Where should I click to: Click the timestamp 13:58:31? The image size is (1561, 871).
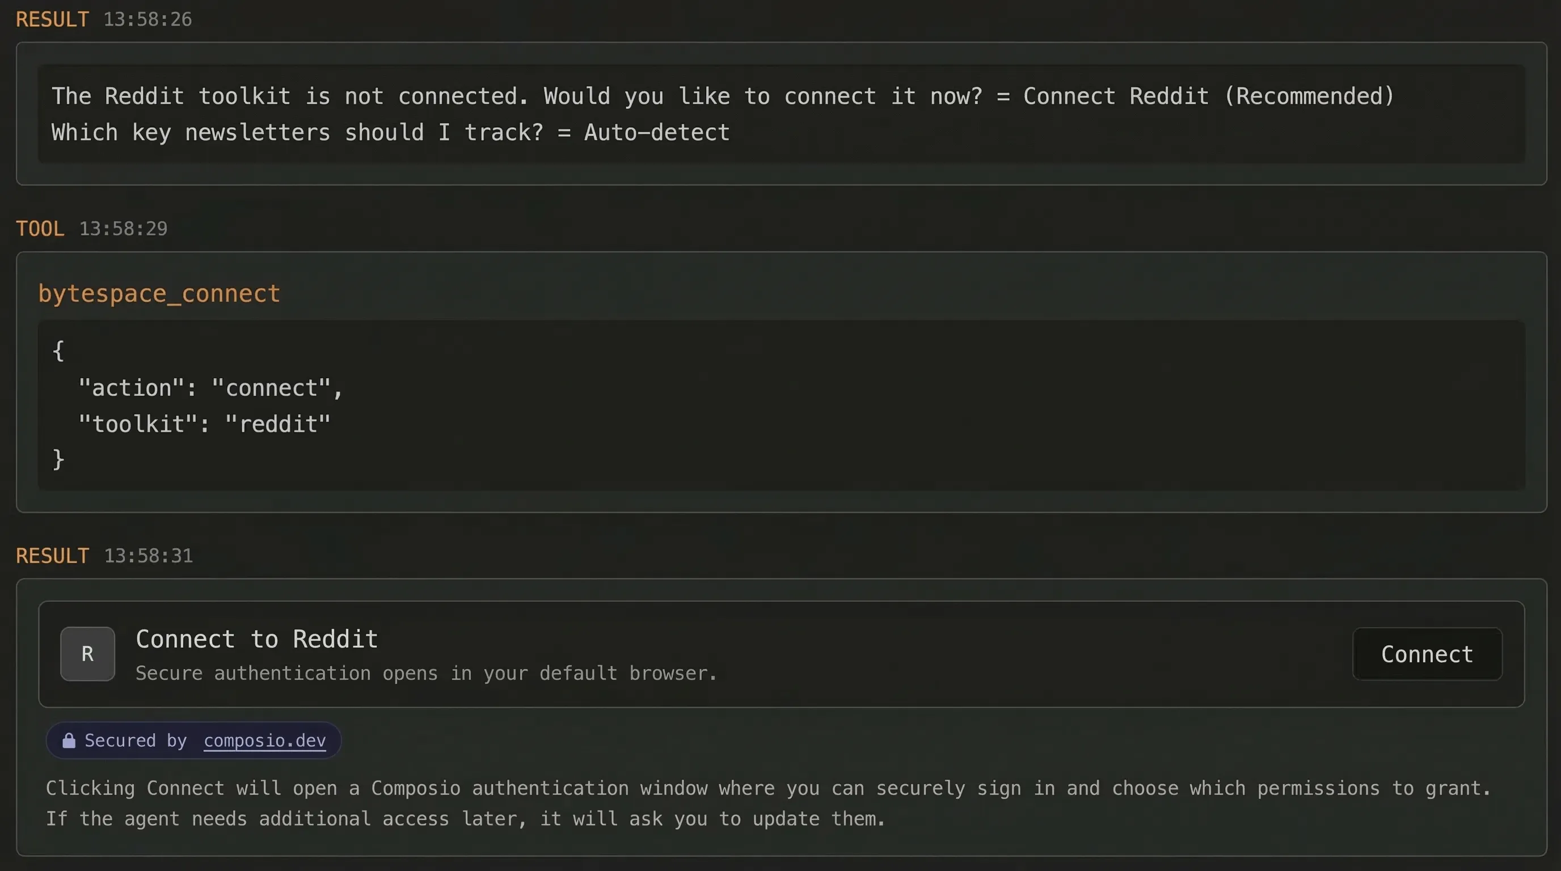(147, 555)
